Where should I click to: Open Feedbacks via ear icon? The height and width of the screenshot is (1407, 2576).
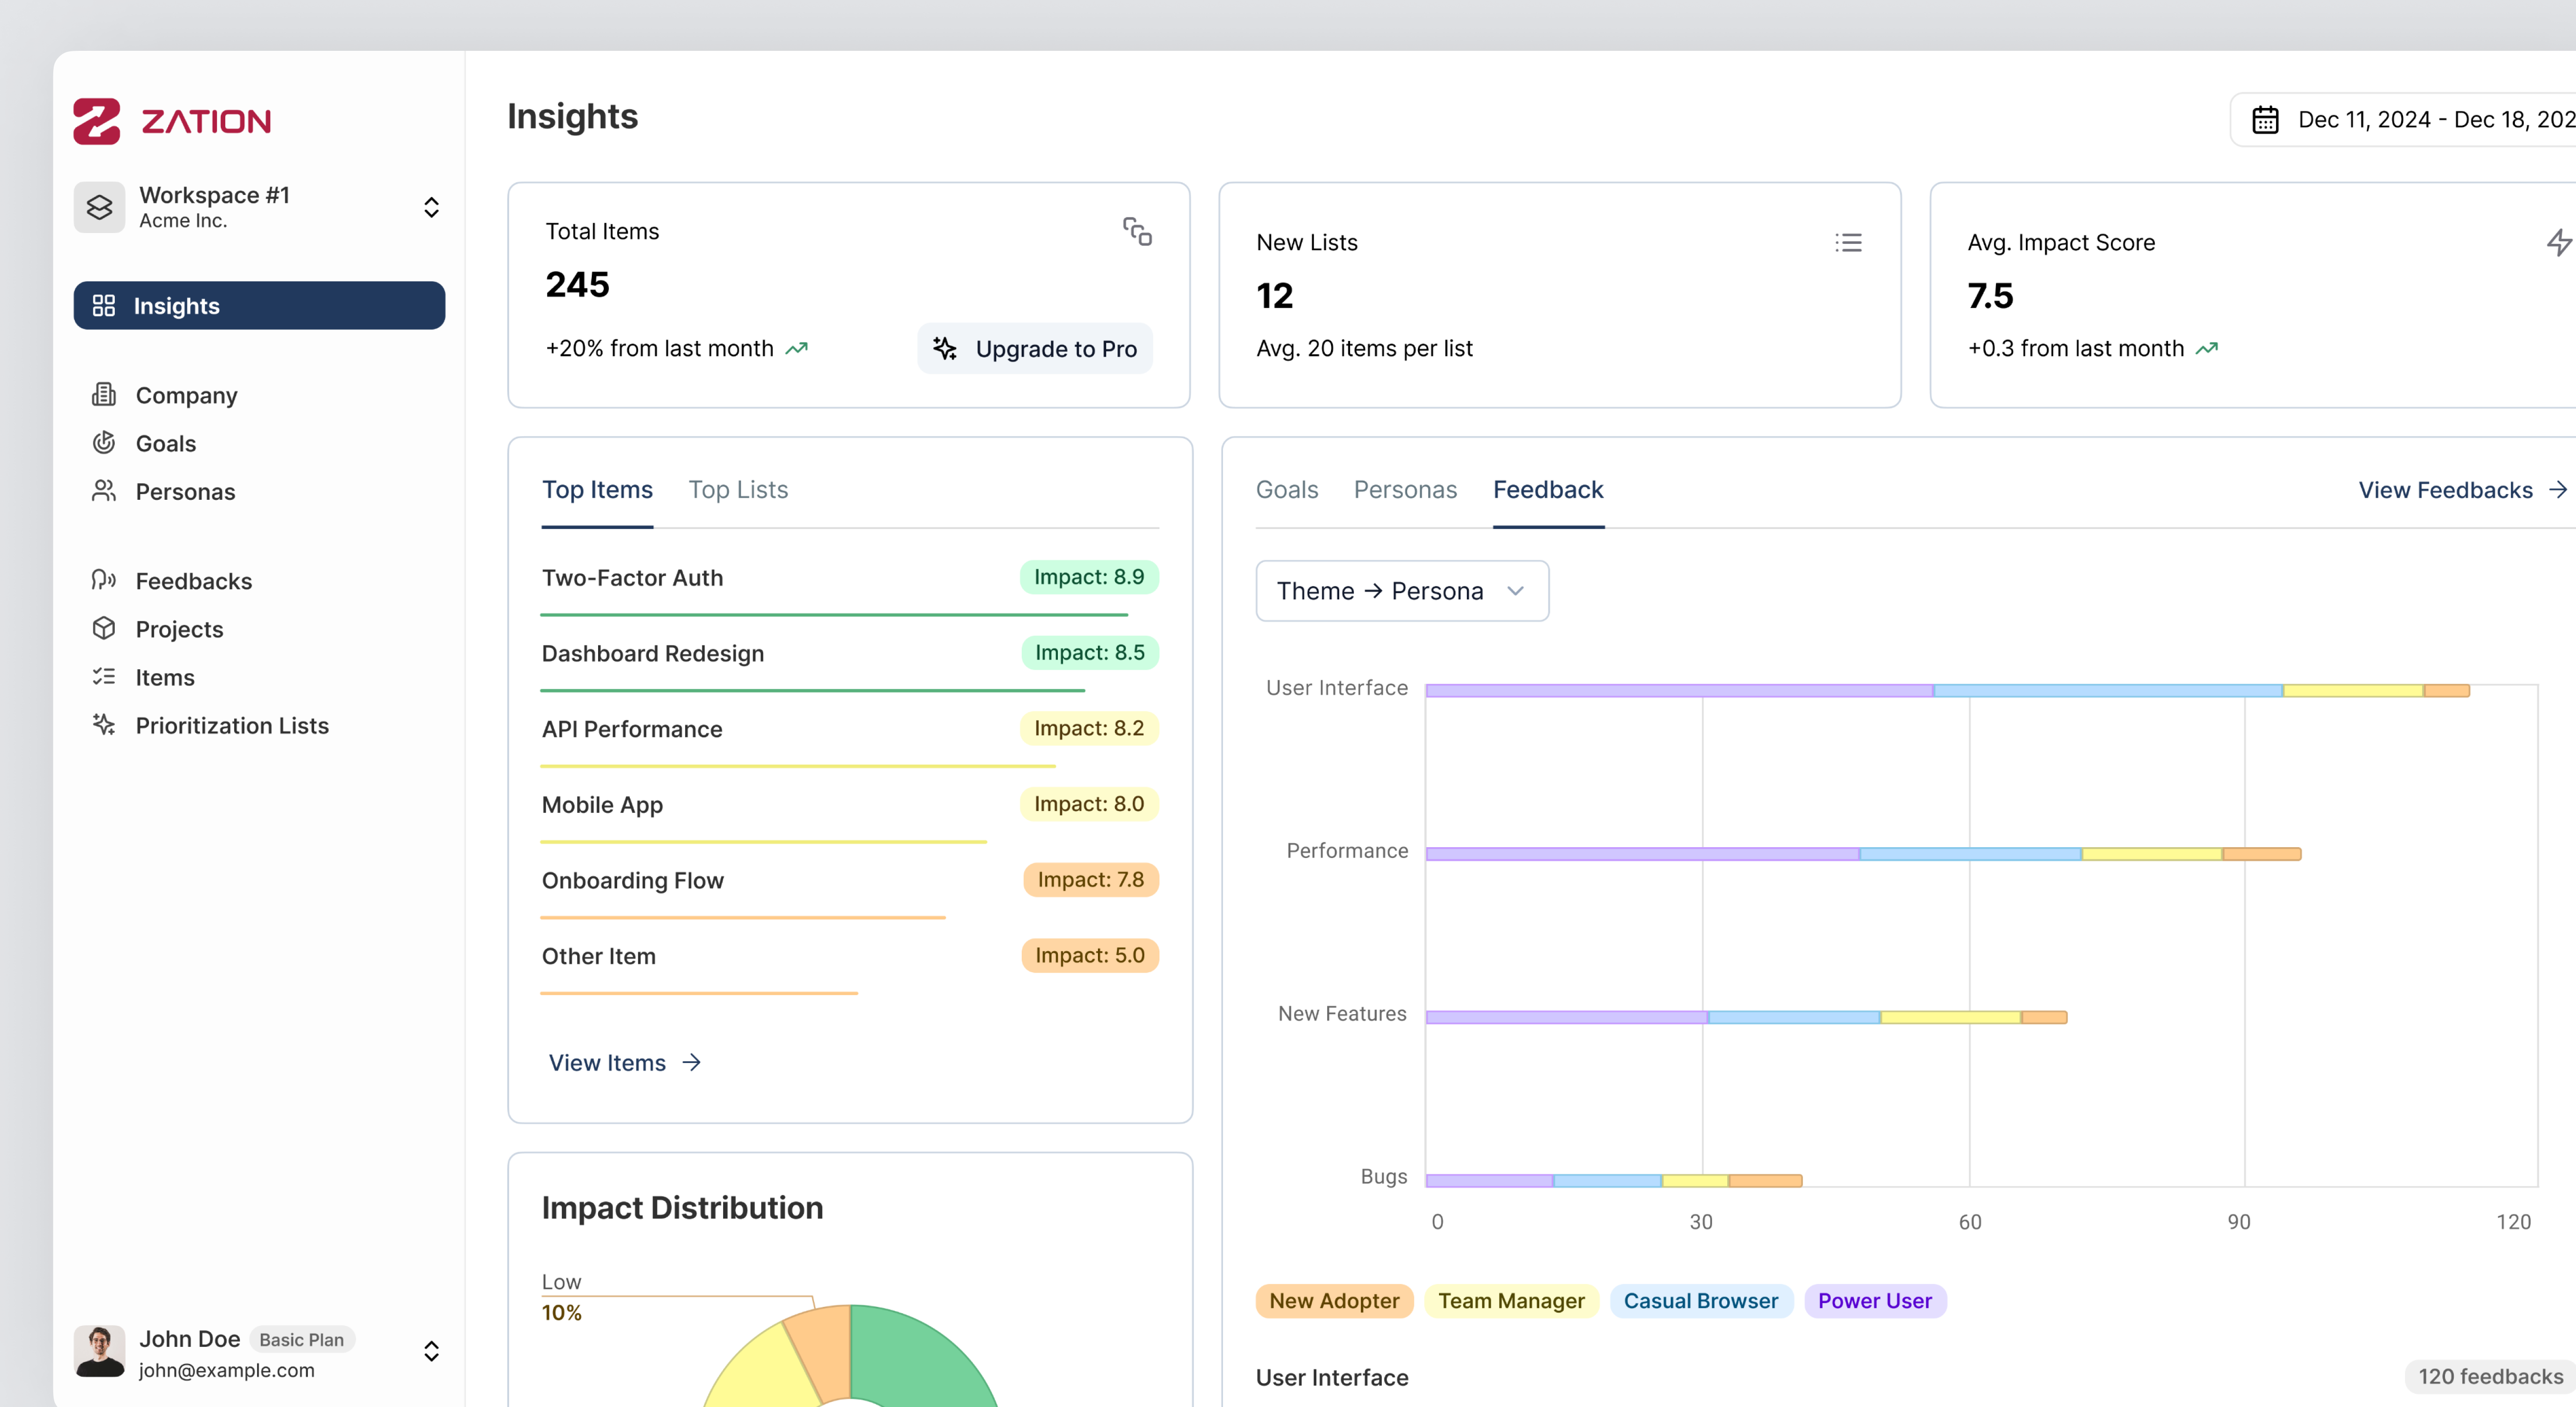[x=104, y=580]
